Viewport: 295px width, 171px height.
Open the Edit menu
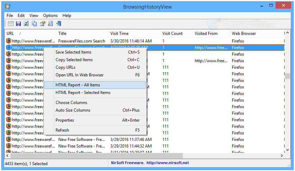click(x=21, y=16)
